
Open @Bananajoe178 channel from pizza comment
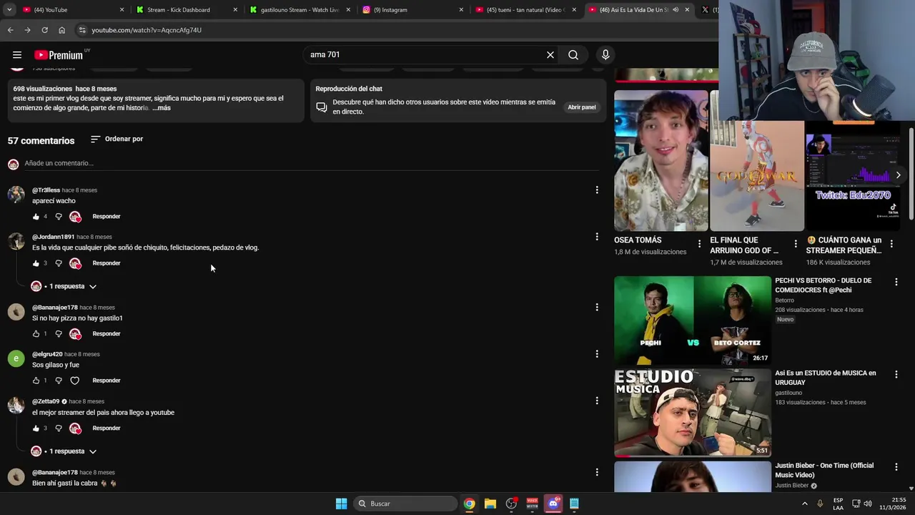[x=55, y=308]
